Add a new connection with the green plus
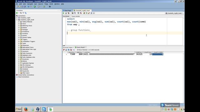Image resolution: width=200 pixels, height=112 pixels. coord(17,13)
